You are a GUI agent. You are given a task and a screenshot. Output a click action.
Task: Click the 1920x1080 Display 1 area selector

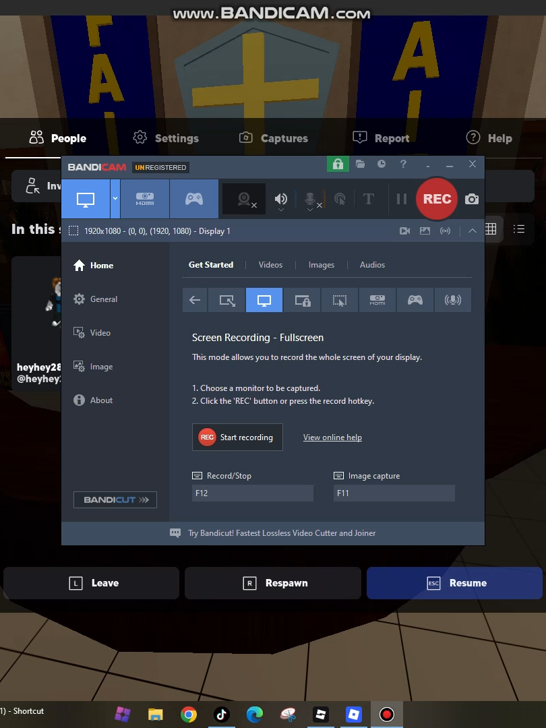click(x=149, y=231)
